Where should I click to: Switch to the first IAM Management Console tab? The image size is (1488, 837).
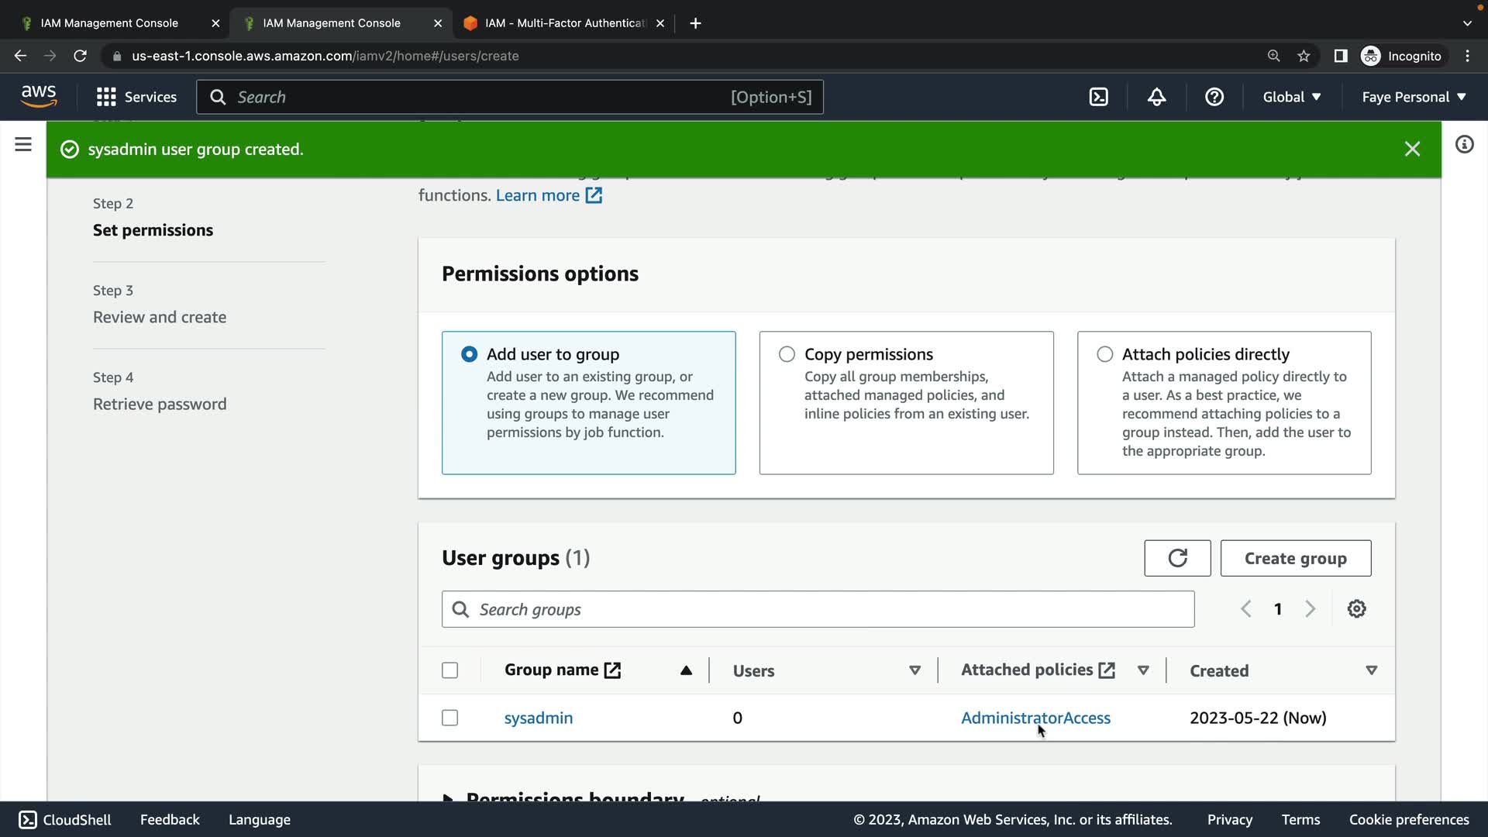click(109, 23)
